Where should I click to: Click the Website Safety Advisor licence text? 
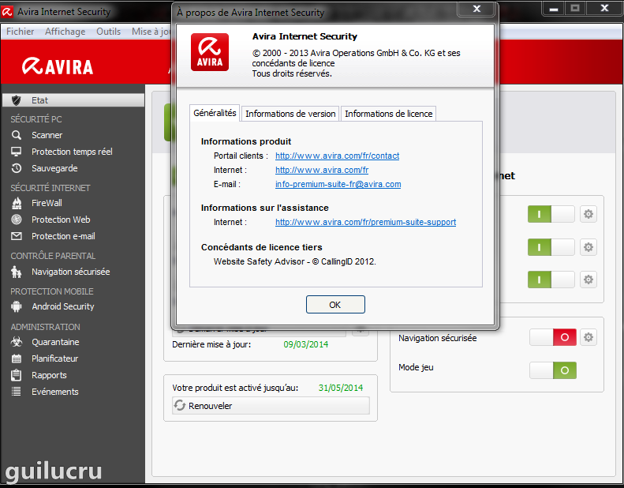(294, 261)
